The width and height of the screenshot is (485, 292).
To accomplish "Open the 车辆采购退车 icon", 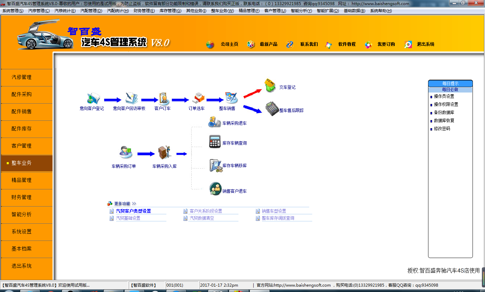I will point(215,122).
